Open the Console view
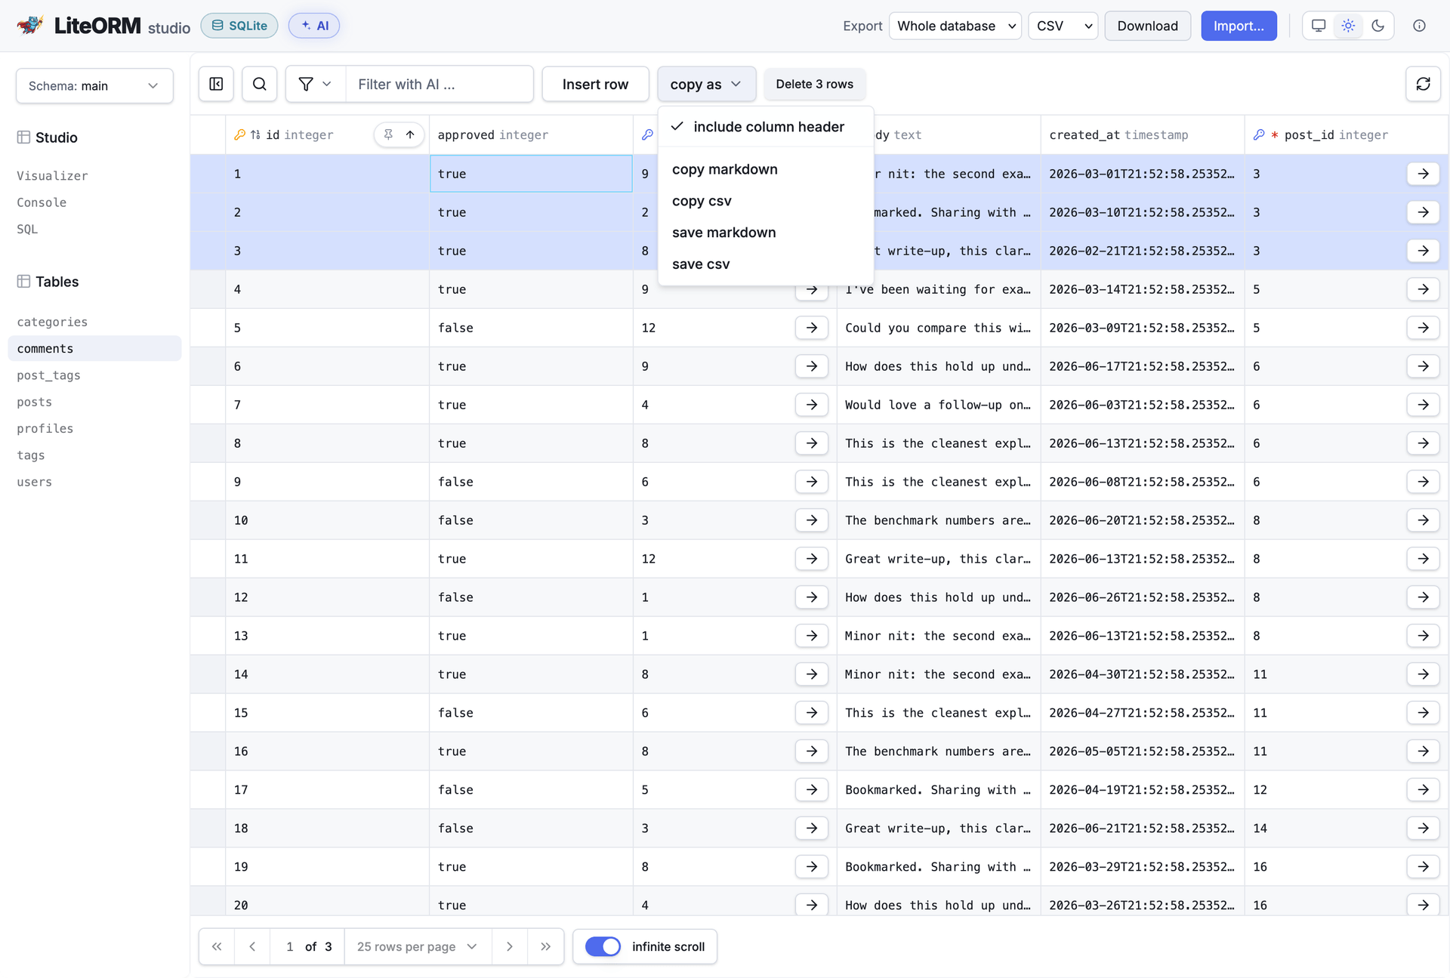 tap(42, 202)
